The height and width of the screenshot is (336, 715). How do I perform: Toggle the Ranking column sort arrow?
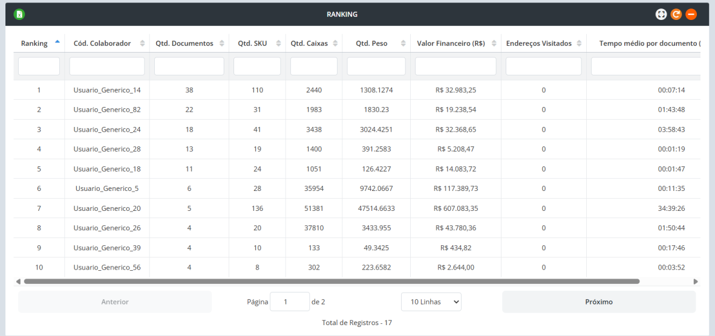(x=57, y=42)
